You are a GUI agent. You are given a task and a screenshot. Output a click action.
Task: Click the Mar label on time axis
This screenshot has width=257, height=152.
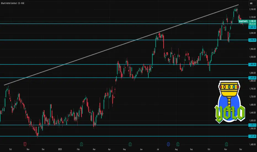94,149
